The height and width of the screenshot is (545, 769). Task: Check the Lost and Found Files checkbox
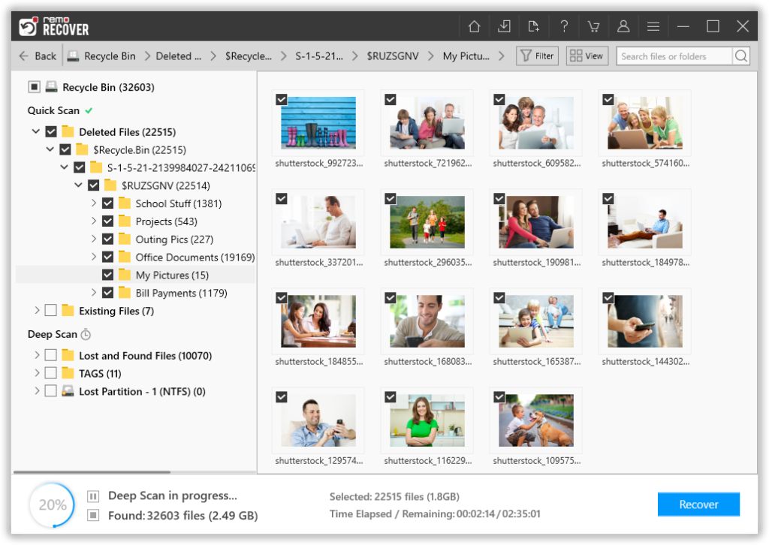coord(50,355)
